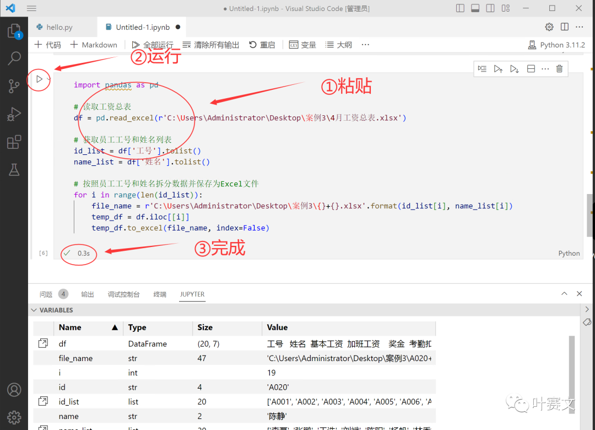Select the Run and Debug icon

tap(14, 114)
